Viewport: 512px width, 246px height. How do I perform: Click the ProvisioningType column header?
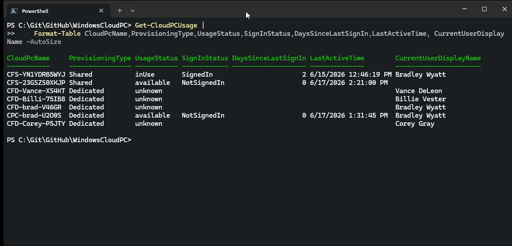[x=100, y=58]
